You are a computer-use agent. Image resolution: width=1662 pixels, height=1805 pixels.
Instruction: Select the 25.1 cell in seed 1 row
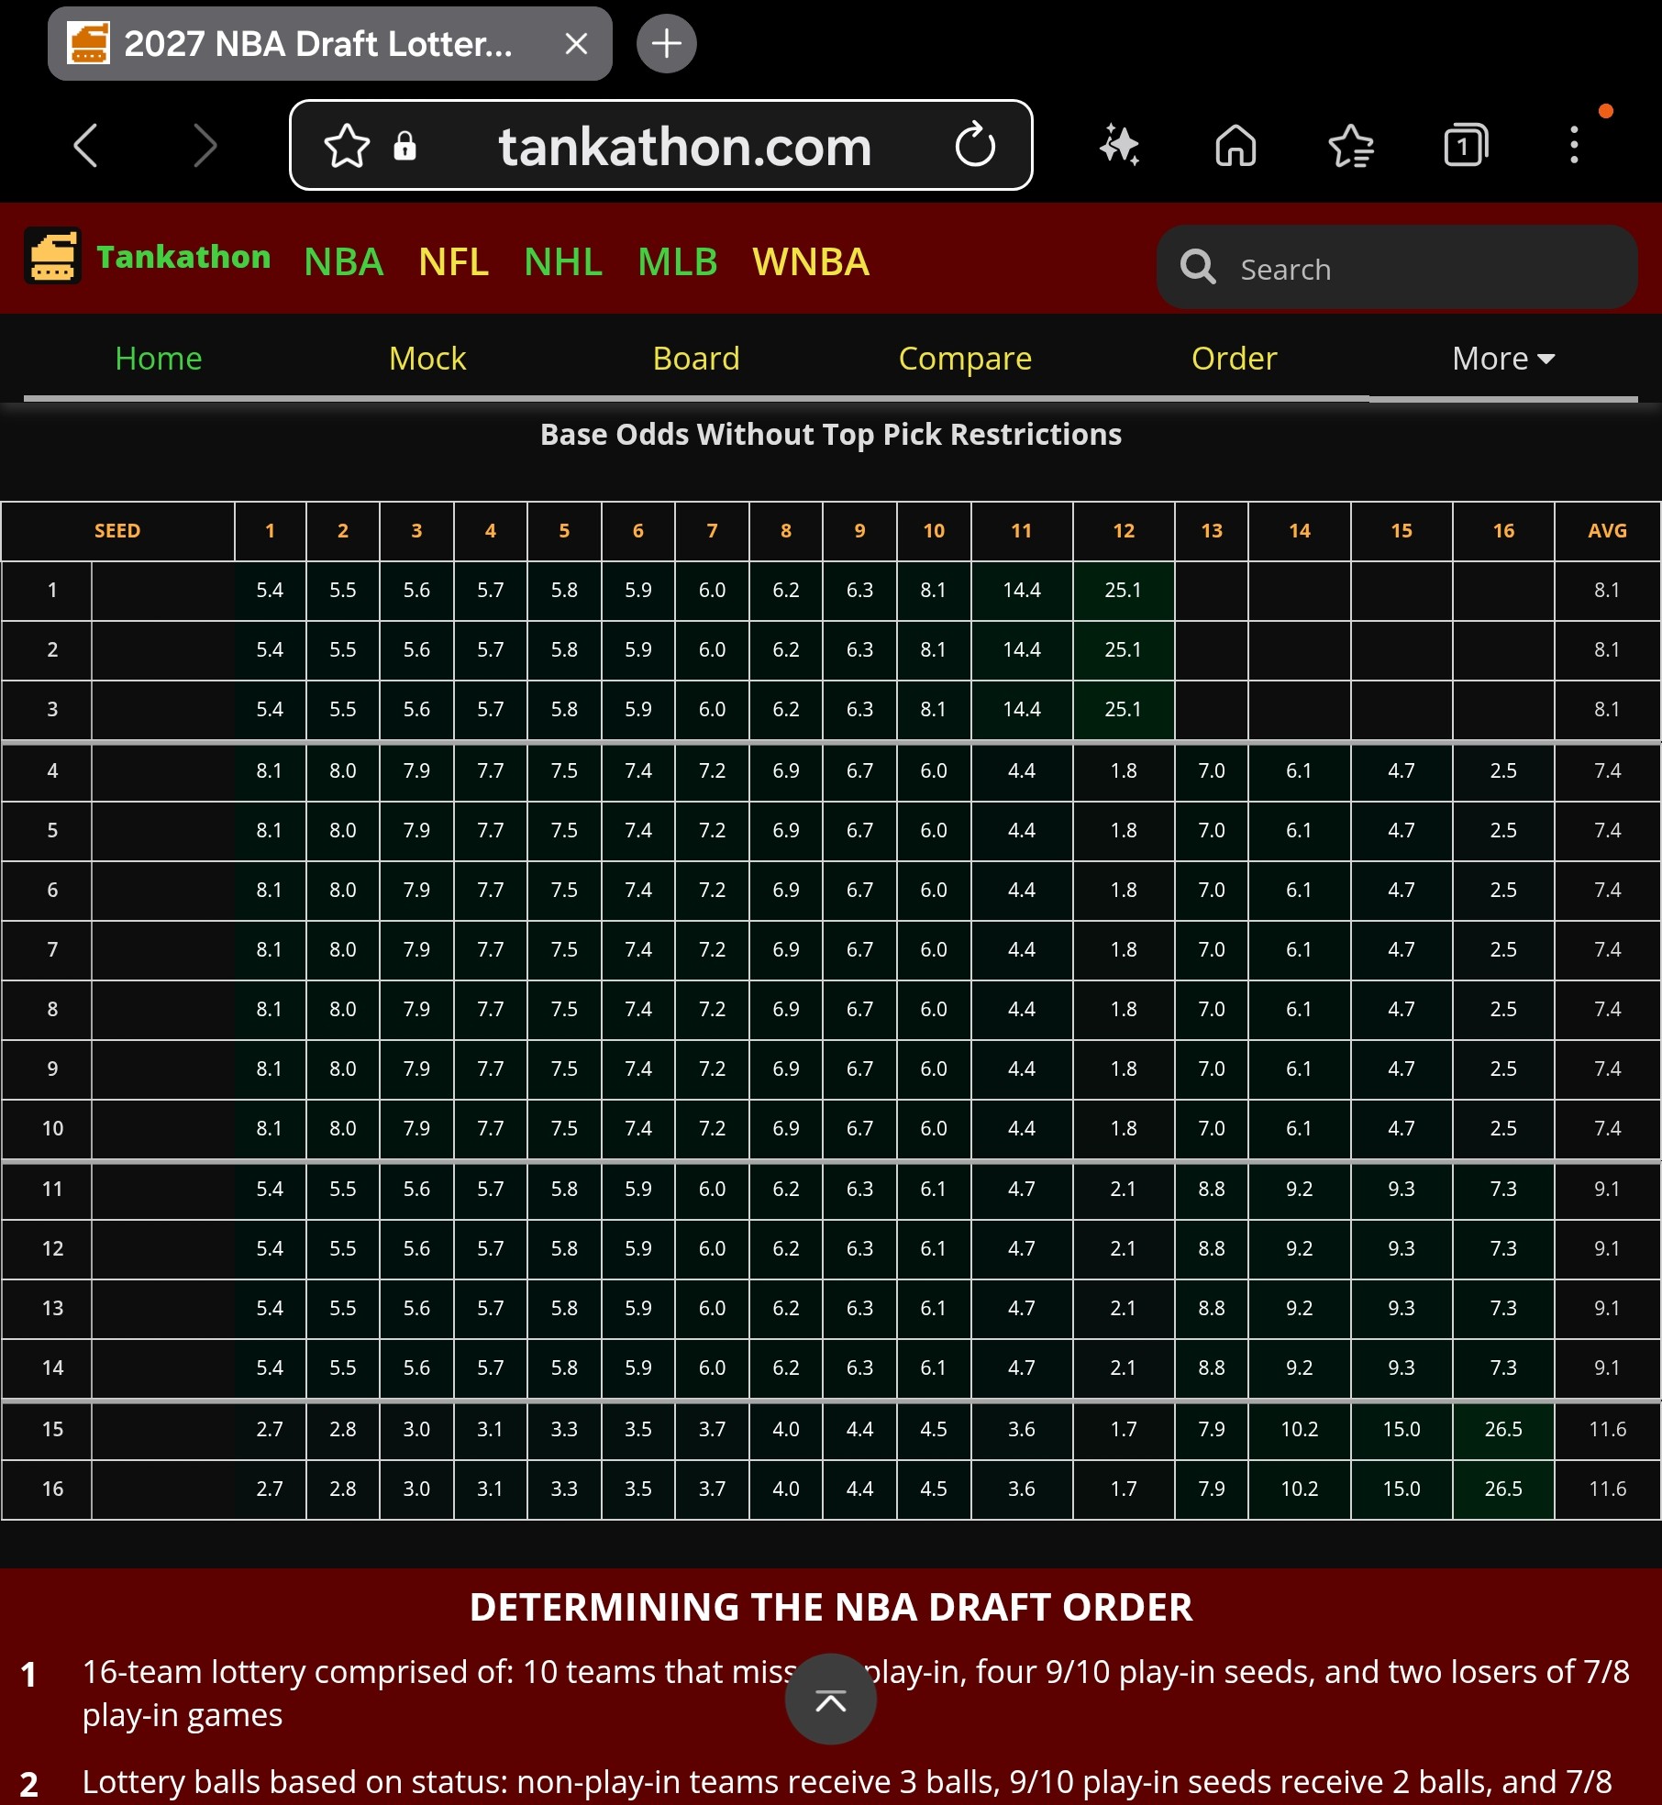click(x=1124, y=591)
